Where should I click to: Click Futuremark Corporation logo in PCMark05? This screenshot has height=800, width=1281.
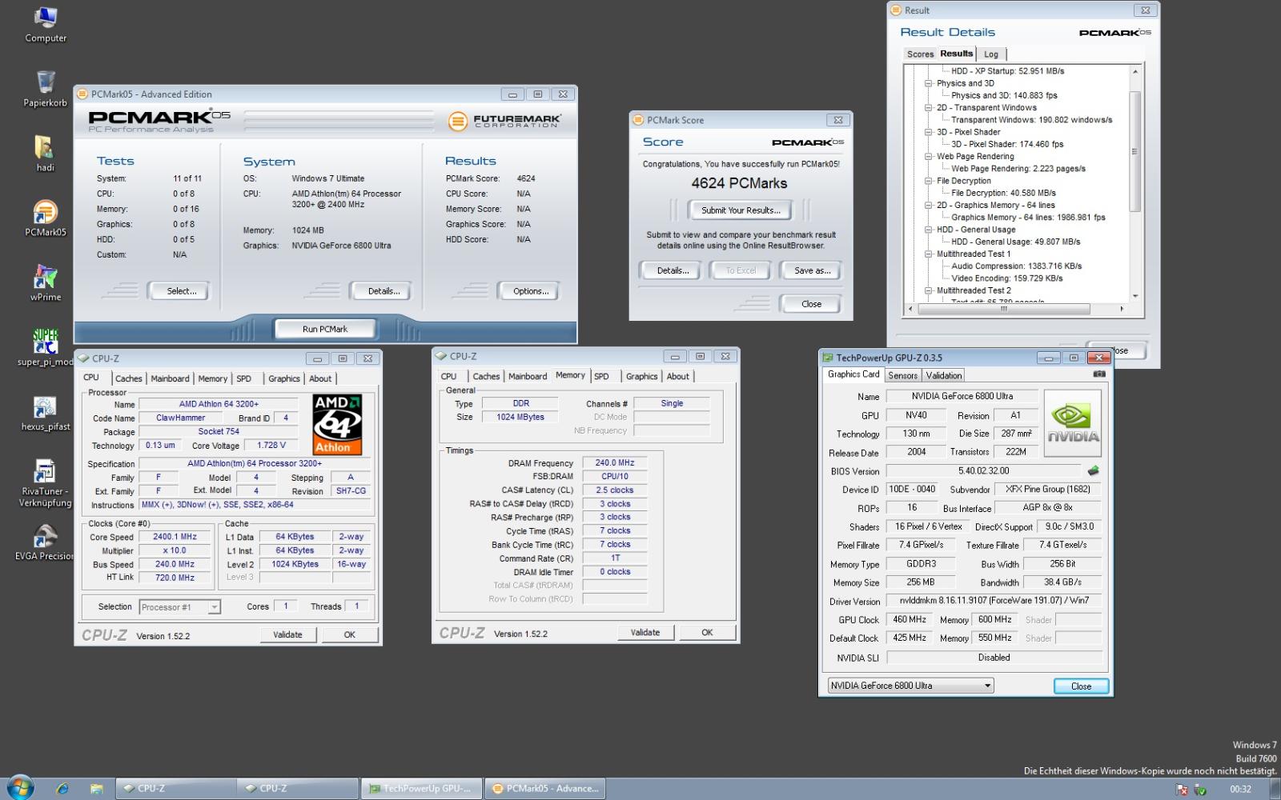click(504, 122)
